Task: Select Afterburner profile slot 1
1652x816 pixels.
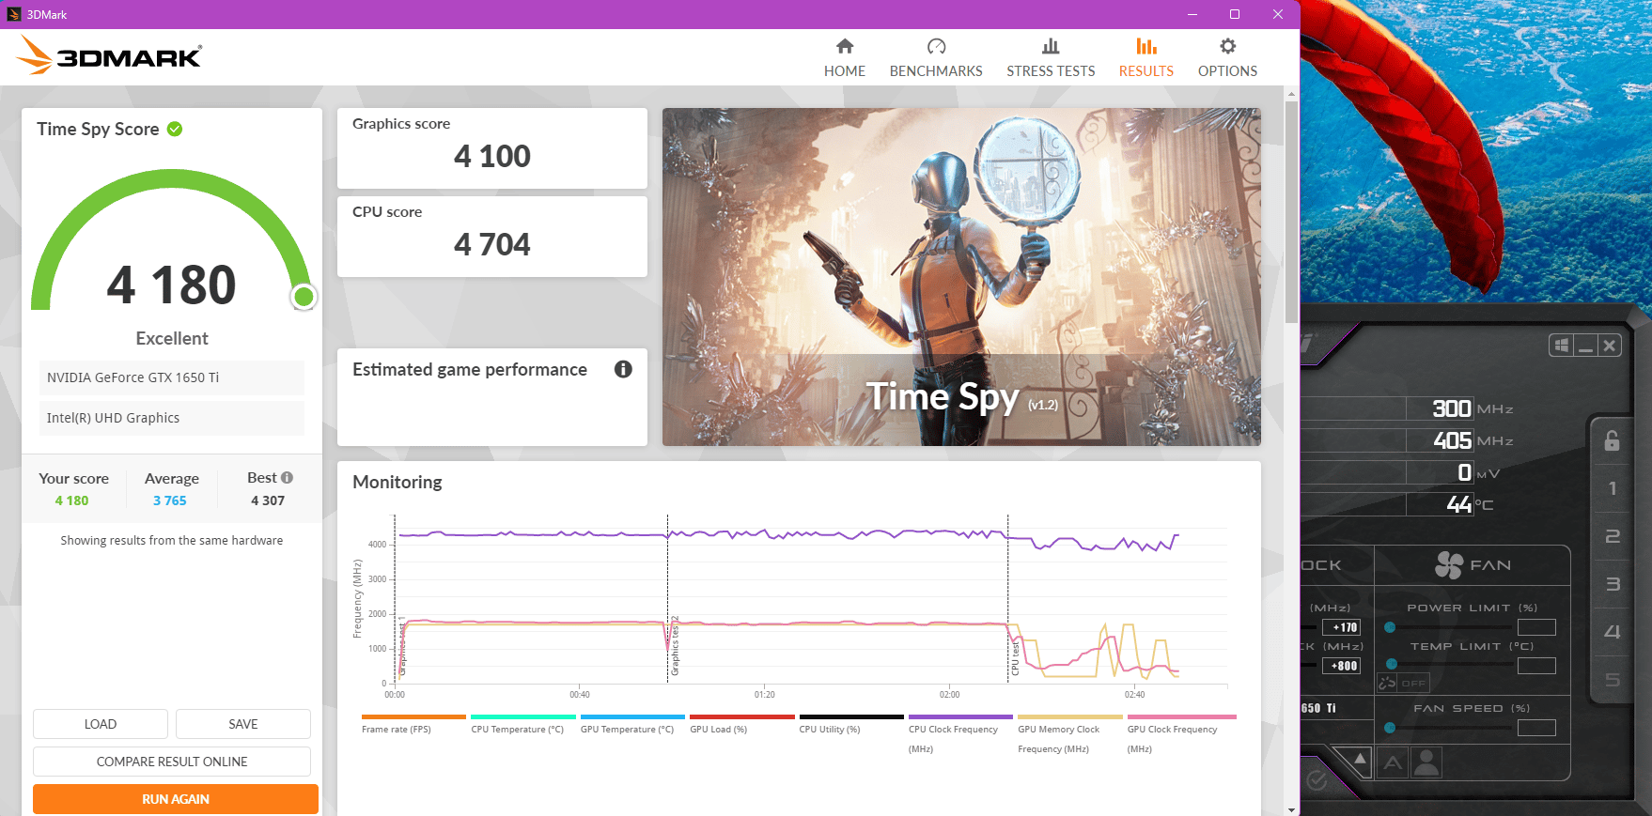Action: (1613, 488)
